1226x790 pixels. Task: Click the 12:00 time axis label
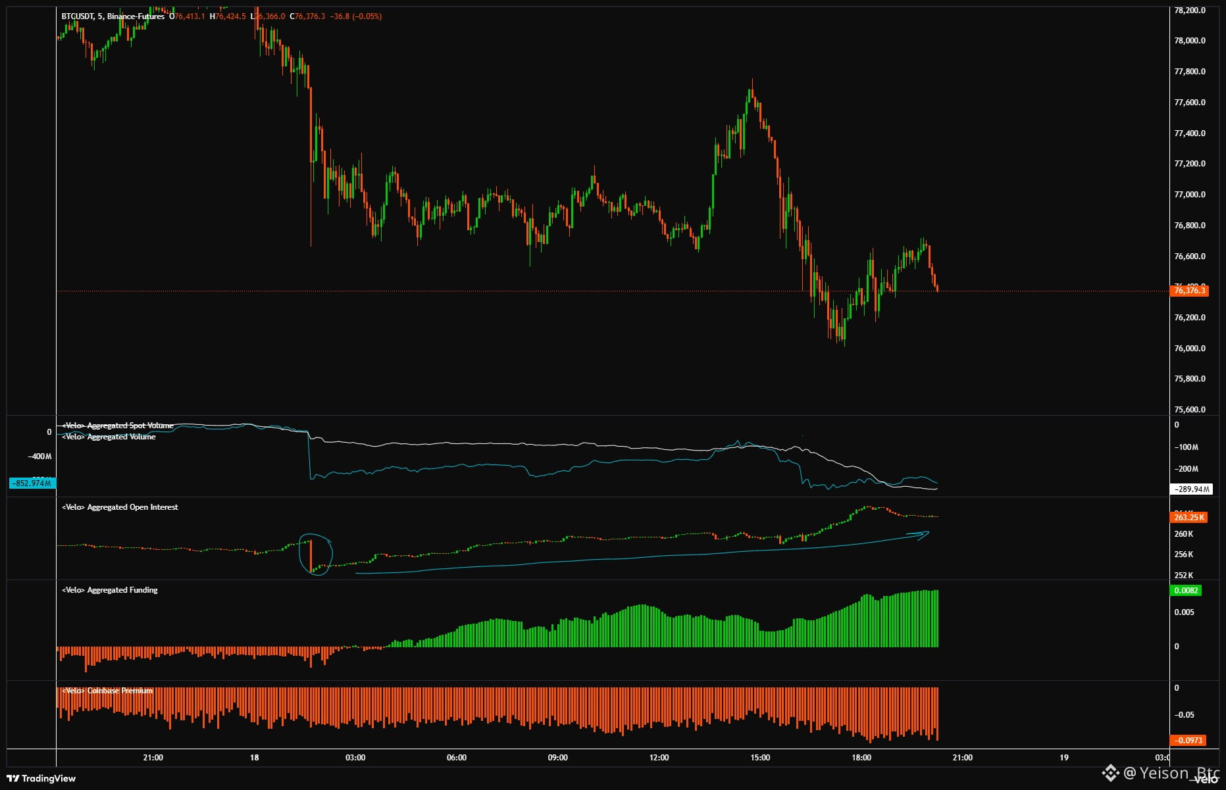tap(659, 758)
